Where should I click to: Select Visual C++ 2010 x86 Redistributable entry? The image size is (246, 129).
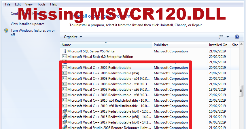click(x=109, y=106)
